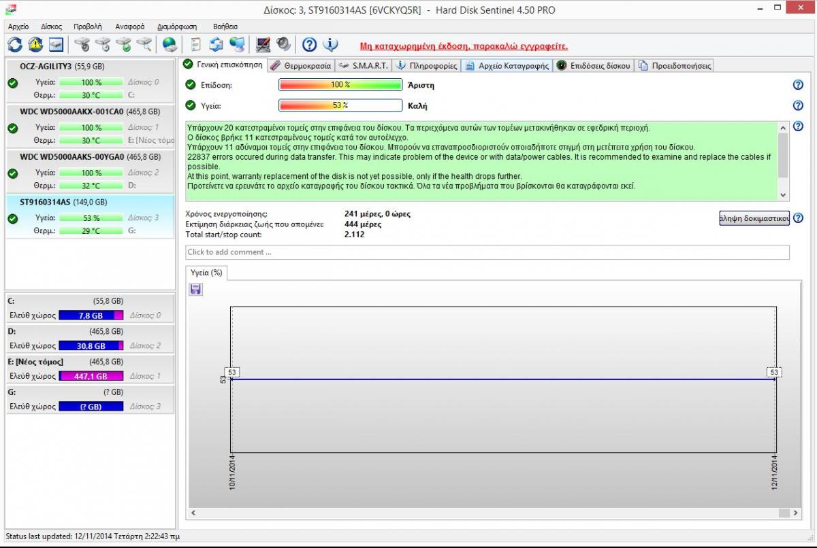Viewport: 817px width, 548px height.
Task: Select the WDC WD5000AAKX-001CA0 disk header
Action: click(90, 112)
